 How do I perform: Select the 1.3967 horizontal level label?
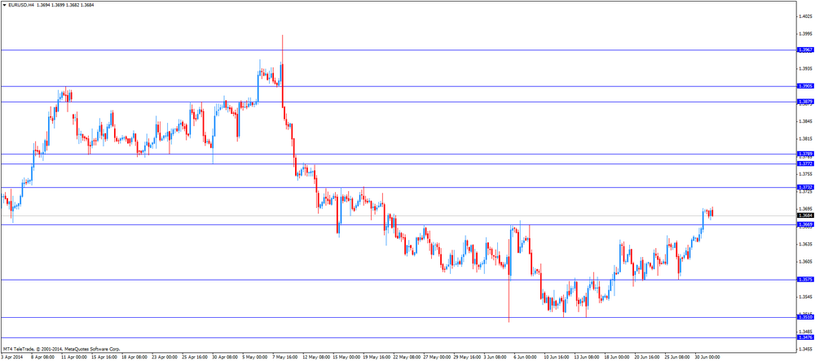tap(804, 50)
